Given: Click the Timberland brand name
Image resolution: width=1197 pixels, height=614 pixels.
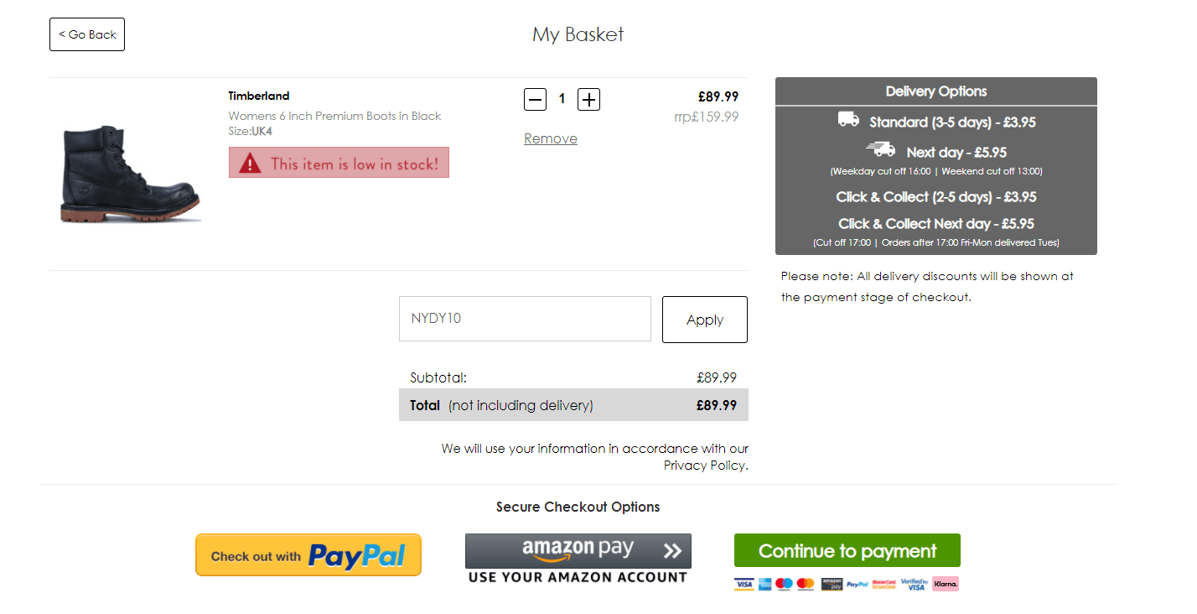Looking at the screenshot, I should tap(259, 96).
